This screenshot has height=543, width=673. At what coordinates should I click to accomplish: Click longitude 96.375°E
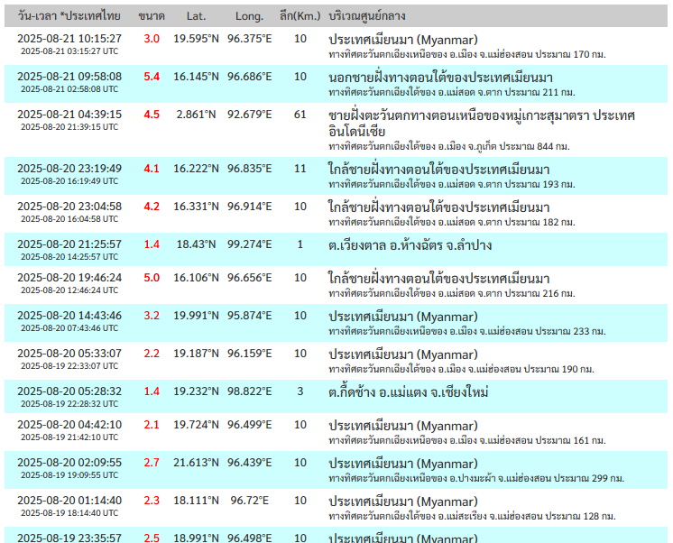point(249,39)
